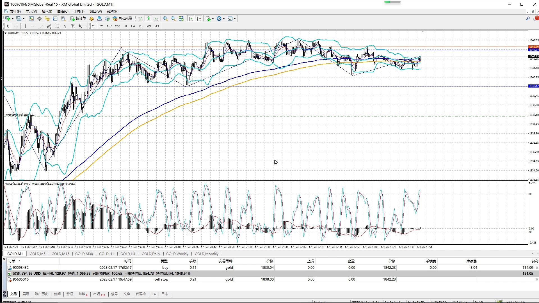Image resolution: width=539 pixels, height=303 pixels.
Task: Open the 插入(I) menu
Action: point(47,12)
